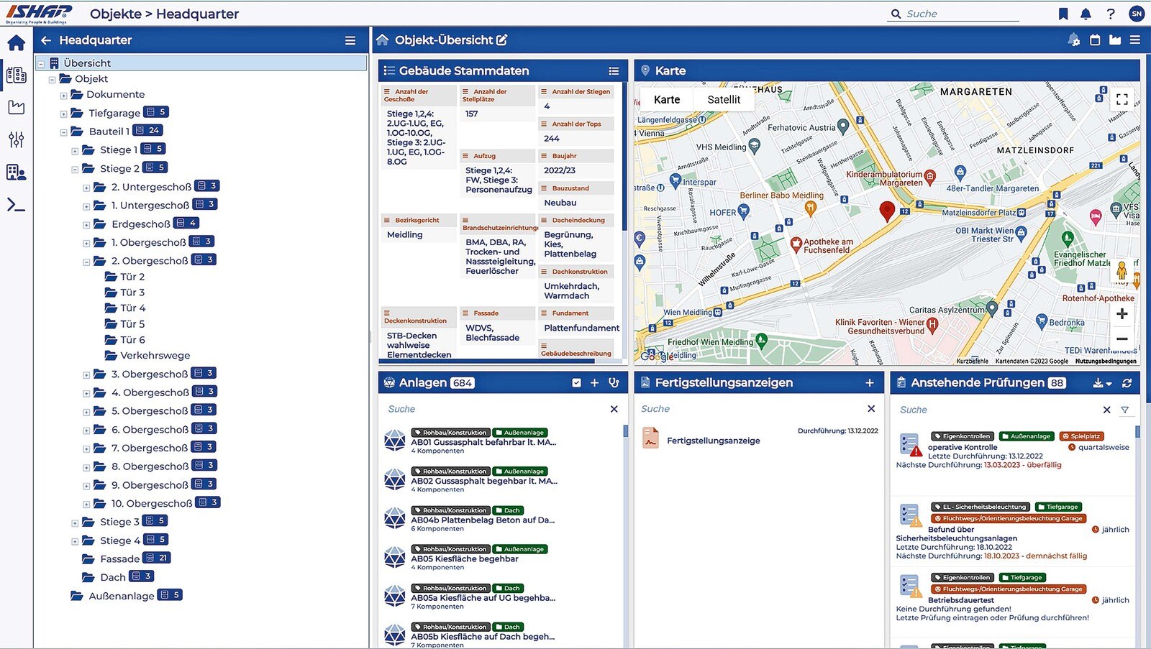The width and height of the screenshot is (1151, 649).
Task: Click the chart icon in Objekt-Übersicht header
Action: (1115, 40)
